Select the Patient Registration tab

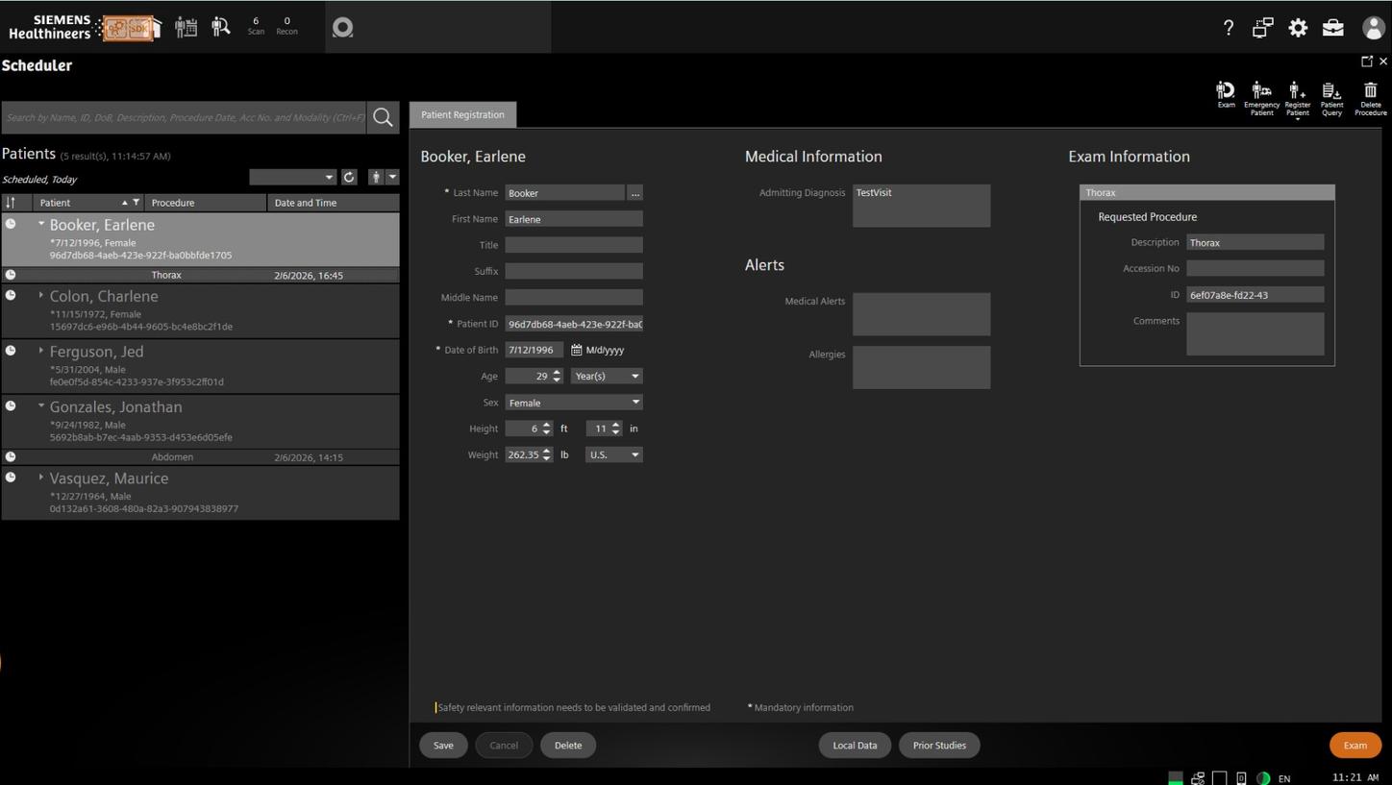[462, 114]
